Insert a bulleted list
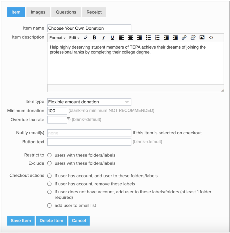This screenshot has width=230, height=233. [x=148, y=38]
